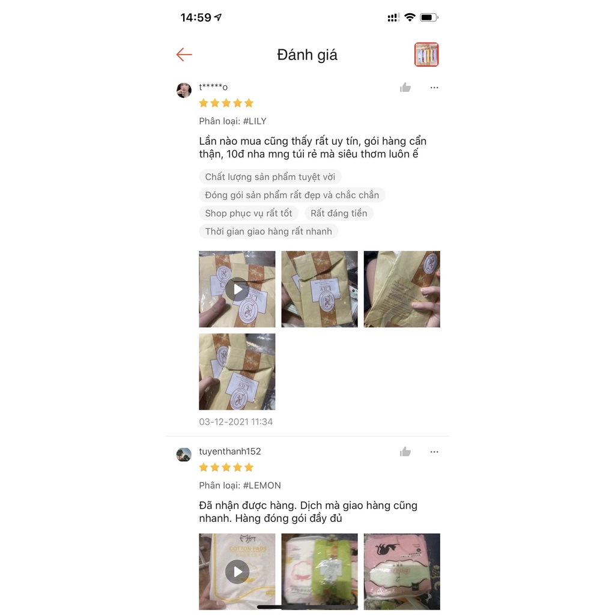
Task: Open the third LILY photo showing packet back
Action: 402,289
